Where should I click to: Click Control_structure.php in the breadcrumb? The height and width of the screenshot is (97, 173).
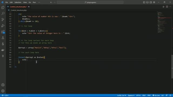click(19, 10)
